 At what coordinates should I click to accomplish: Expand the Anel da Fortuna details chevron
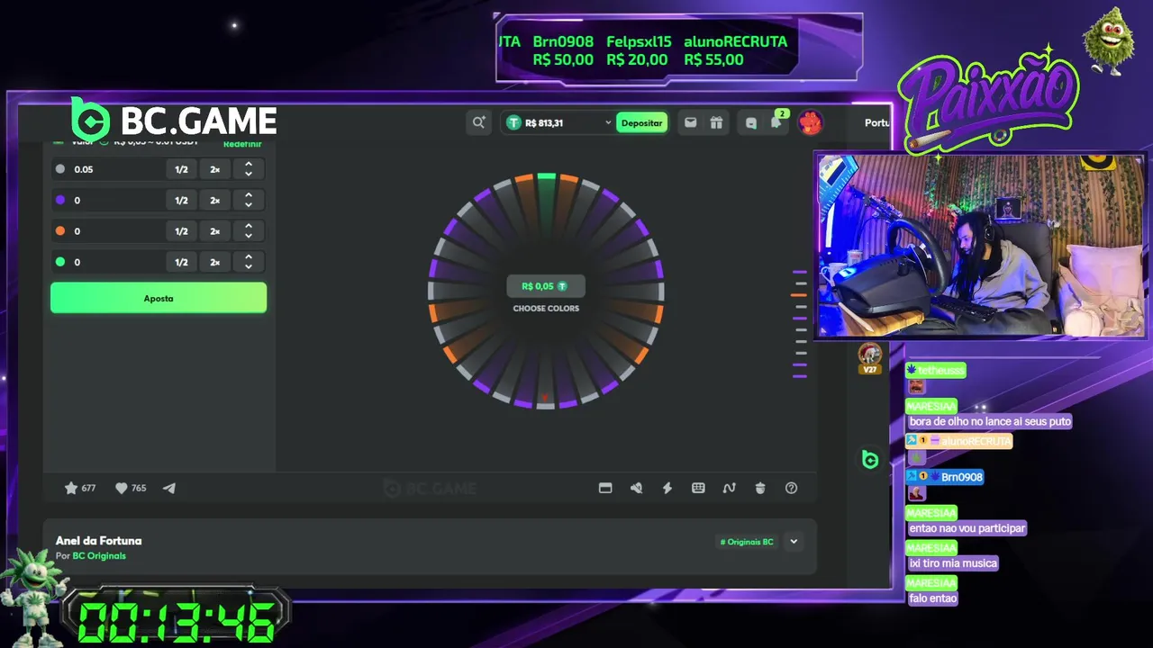pyautogui.click(x=794, y=542)
